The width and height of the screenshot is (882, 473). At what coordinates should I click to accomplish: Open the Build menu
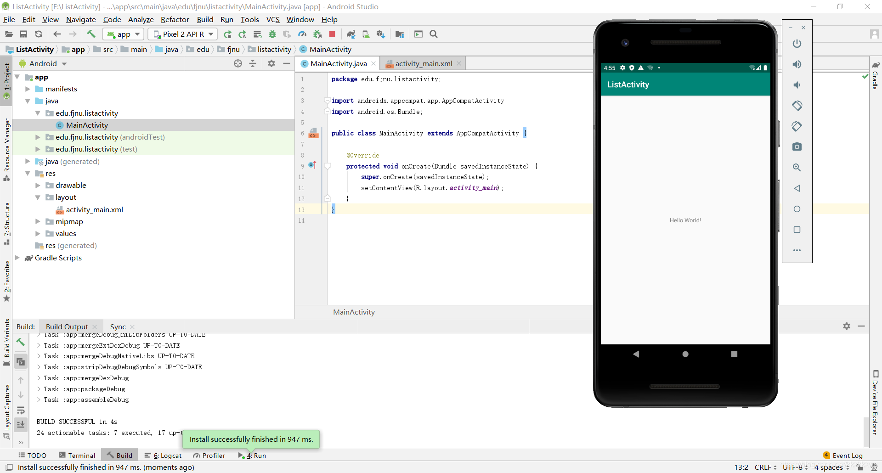coord(205,20)
